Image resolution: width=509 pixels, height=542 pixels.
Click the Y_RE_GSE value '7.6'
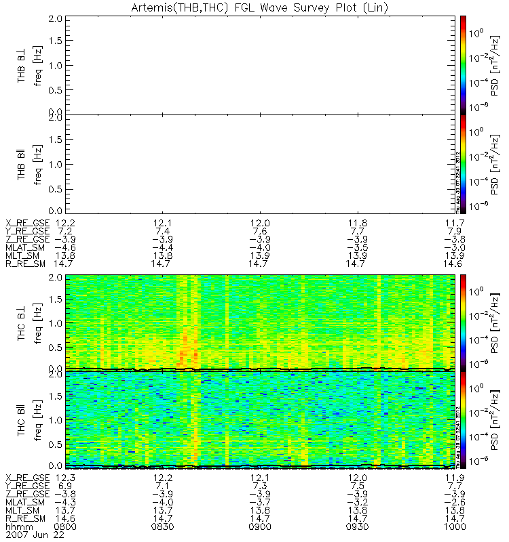[x=260, y=231]
